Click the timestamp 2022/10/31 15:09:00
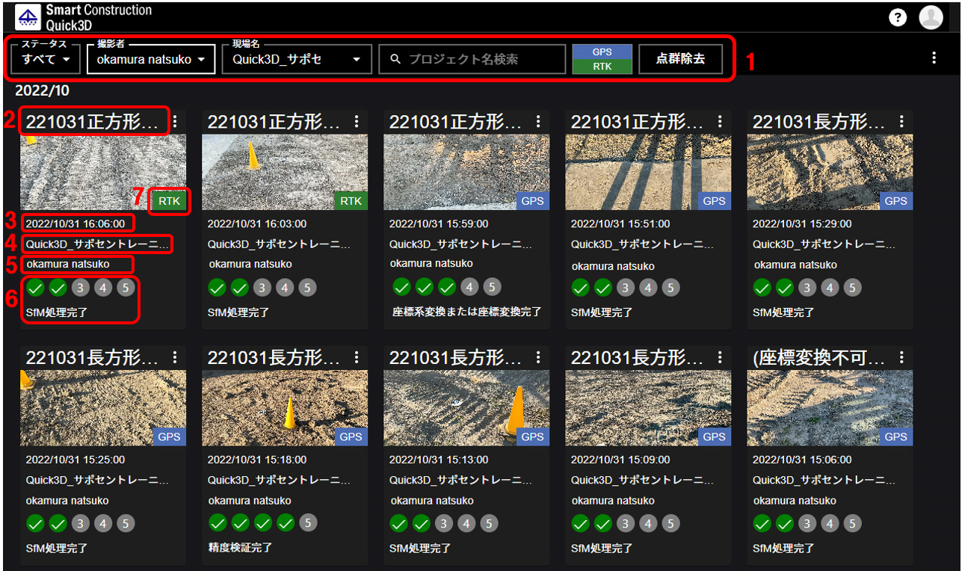Screen dimensions: 962x571 620,460
